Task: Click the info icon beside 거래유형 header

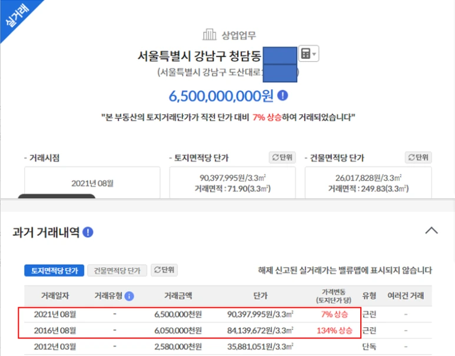Action: click(129, 296)
